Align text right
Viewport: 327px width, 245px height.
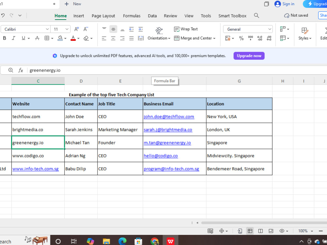pyautogui.click(x=122, y=38)
